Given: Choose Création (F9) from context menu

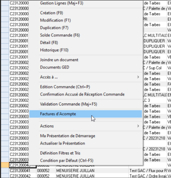Looking at the screenshot, I should pyautogui.click(x=52, y=13).
